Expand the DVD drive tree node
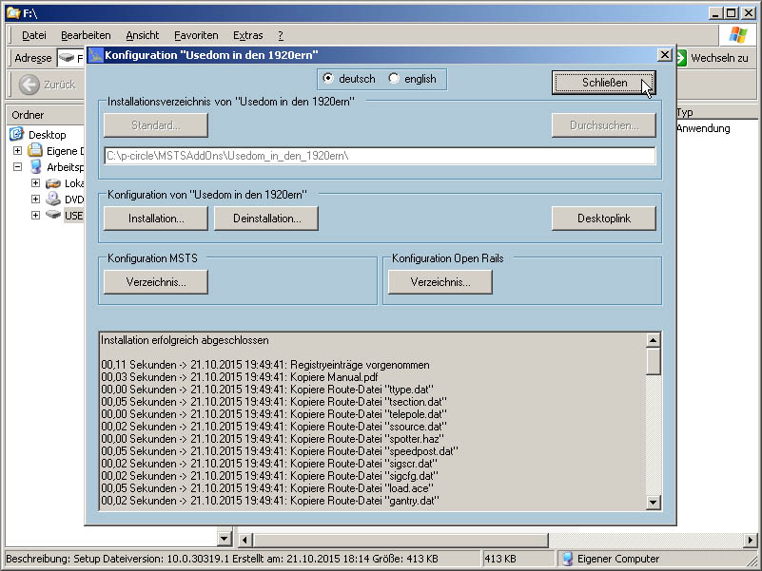The image size is (762, 571). point(35,200)
